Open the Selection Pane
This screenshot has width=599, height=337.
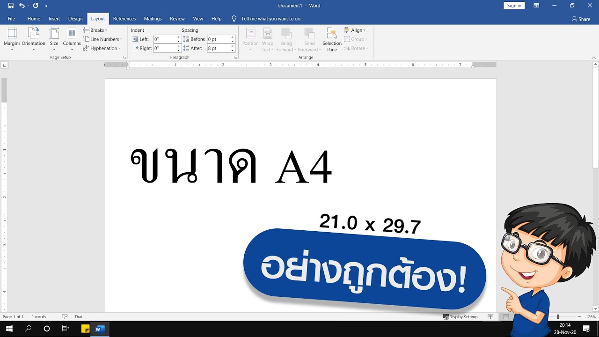[x=332, y=39]
